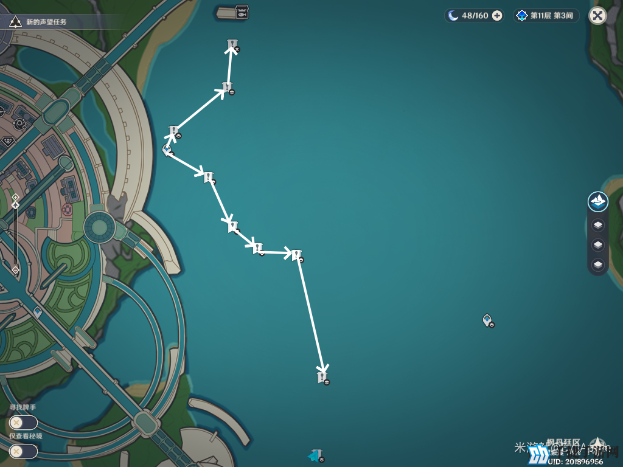
Task: Select the southernmost exclamation marker at route end
Action: click(322, 378)
